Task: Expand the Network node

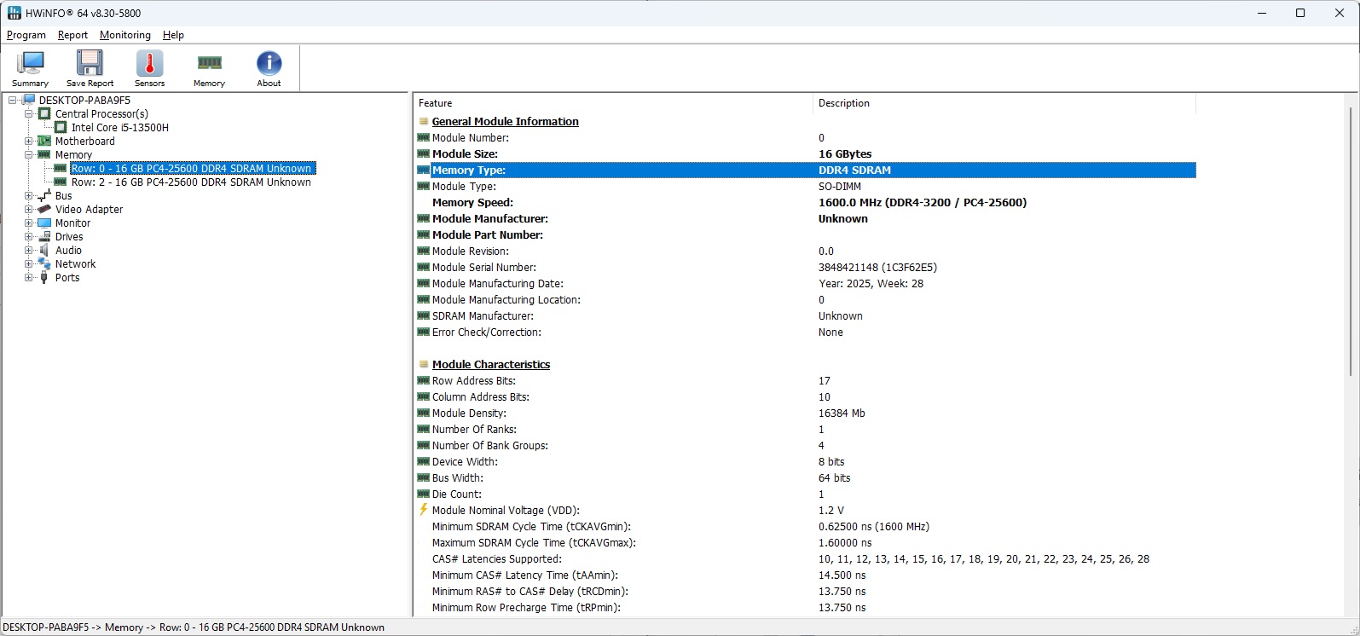Action: coord(29,264)
